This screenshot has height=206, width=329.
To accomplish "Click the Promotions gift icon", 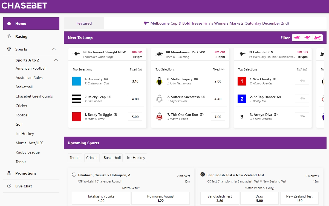I will (x=9, y=173).
